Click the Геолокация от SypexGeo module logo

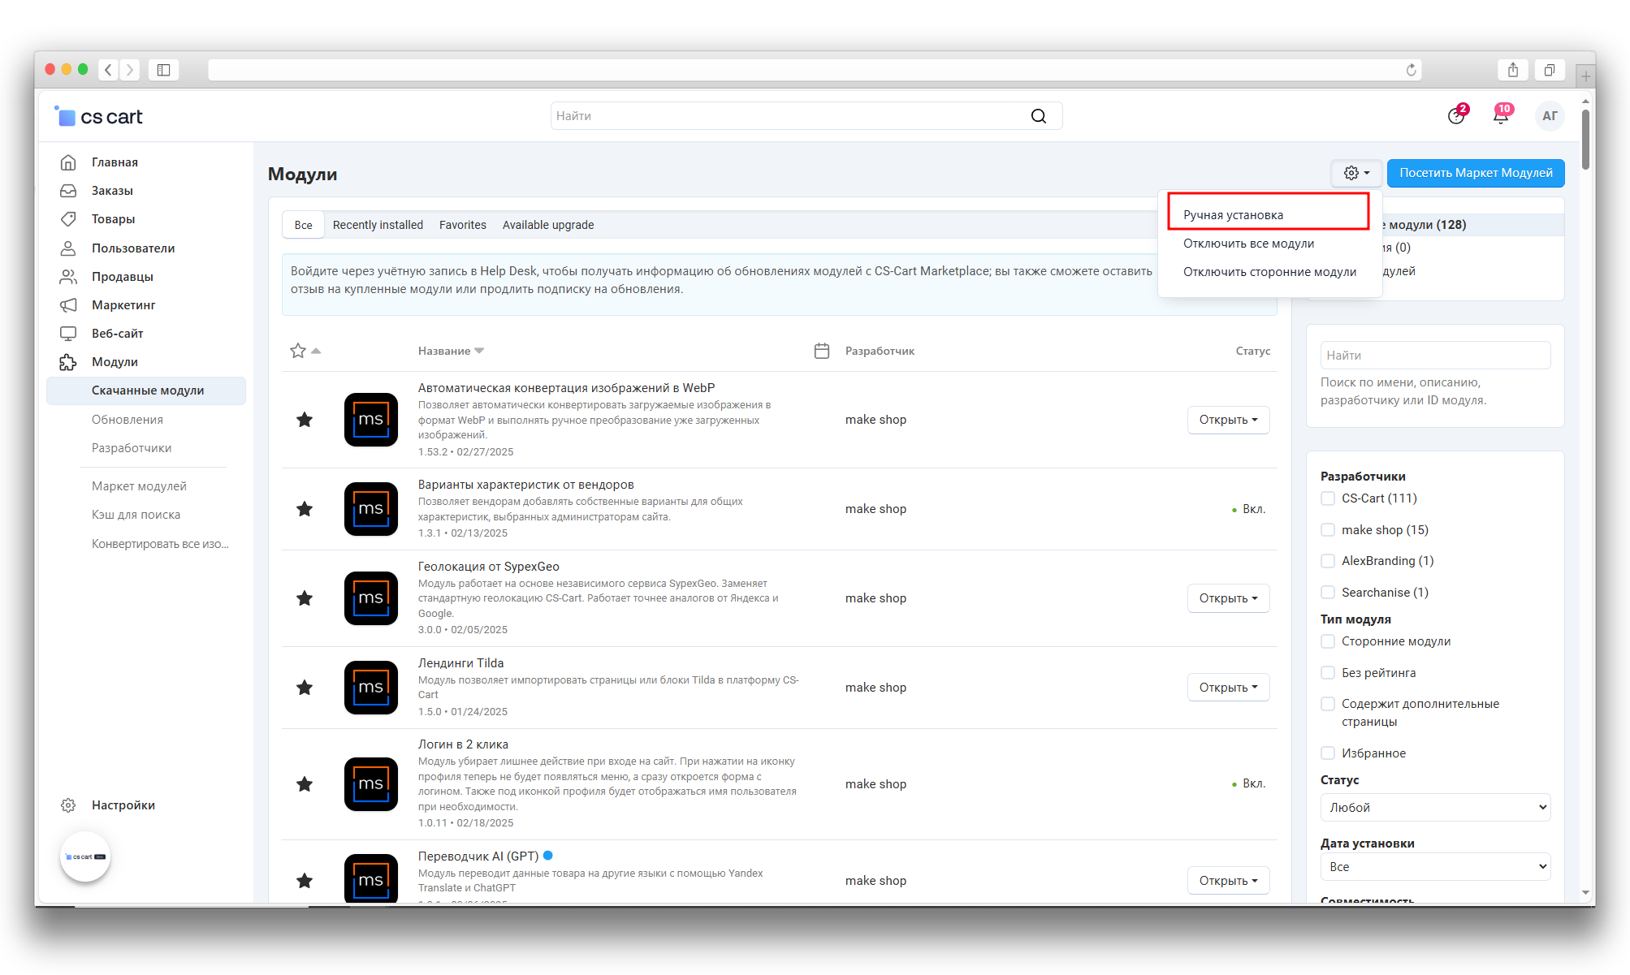[x=370, y=598]
